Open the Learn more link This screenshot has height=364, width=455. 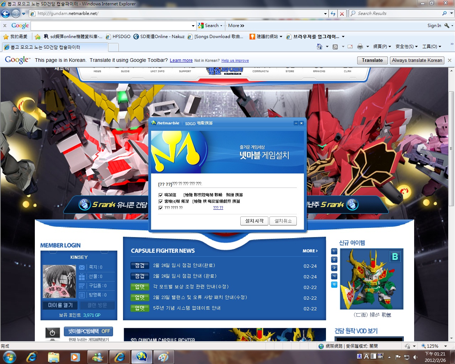click(x=181, y=60)
